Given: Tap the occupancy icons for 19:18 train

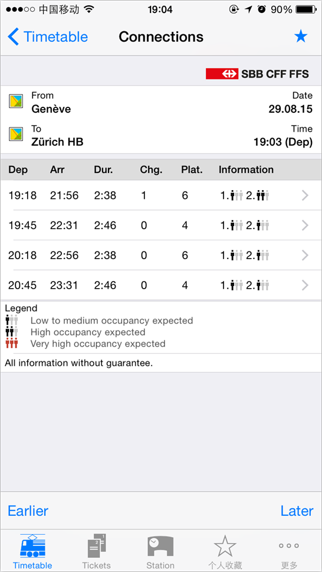Looking at the screenshot, I should pyautogui.click(x=244, y=196).
